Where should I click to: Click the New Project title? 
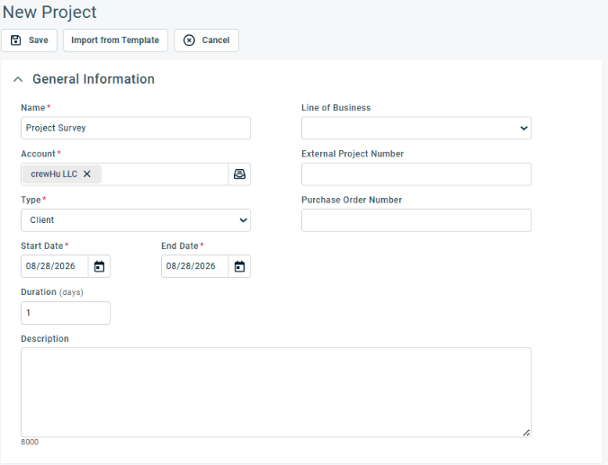49,12
